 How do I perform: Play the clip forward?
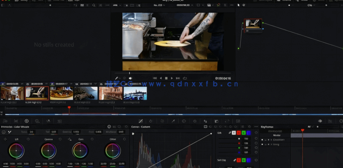point(172,78)
